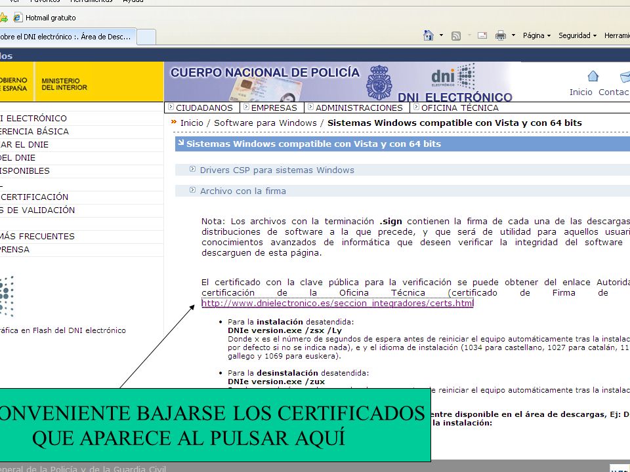Click the ELECTRÓNICO sidebar menu item
630x472 pixels.
pyautogui.click(x=33, y=118)
